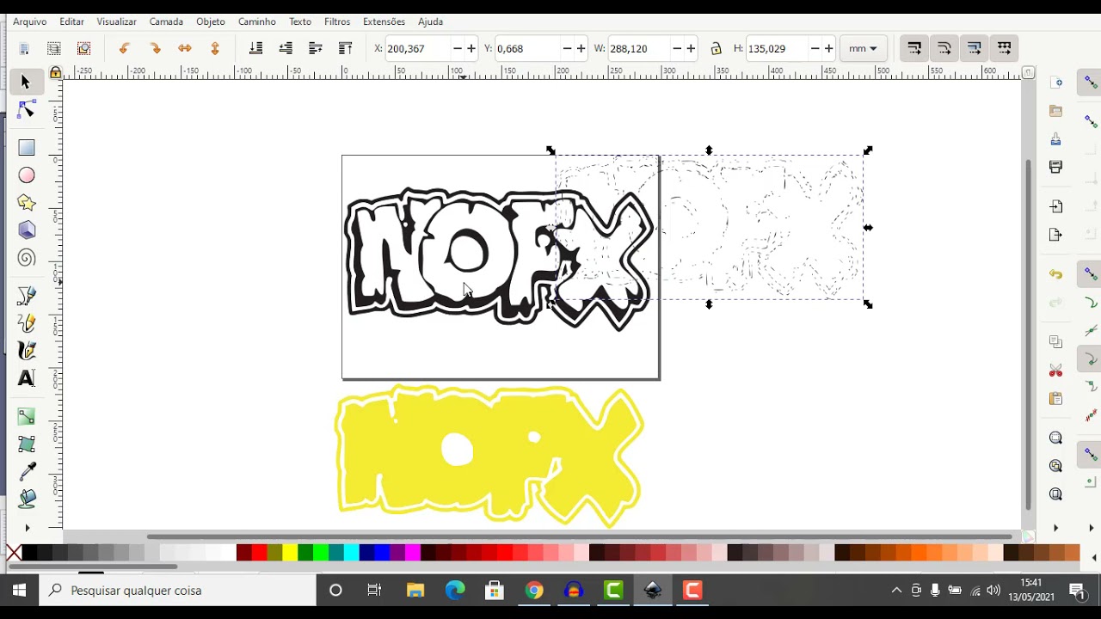Rotate selection 90° counter-clockwise
The image size is (1101, 619).
125,48
